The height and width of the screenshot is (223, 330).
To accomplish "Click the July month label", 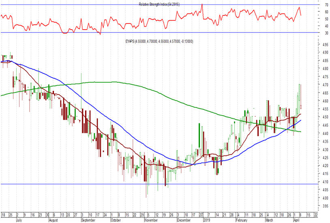I will [x=19, y=220].
